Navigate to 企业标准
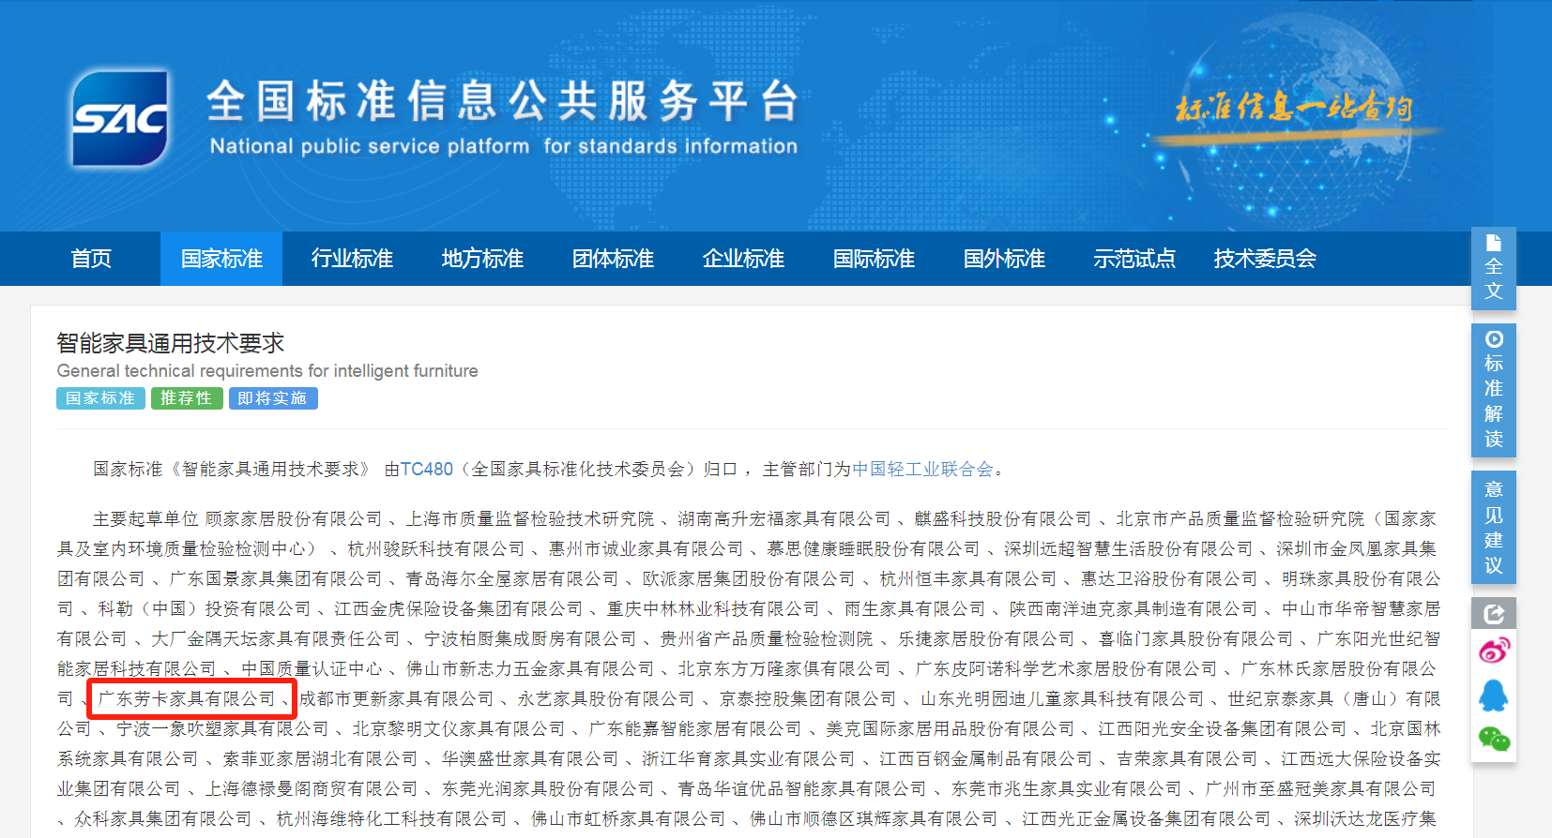The image size is (1552, 838). point(743,259)
